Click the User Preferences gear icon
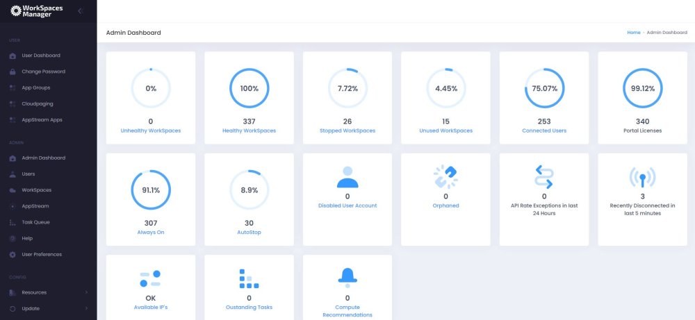 point(13,255)
